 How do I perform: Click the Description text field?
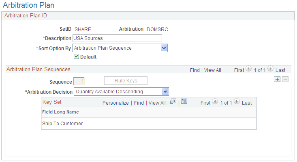point(117,38)
